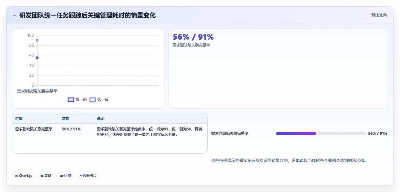Click the 维度 column header
The width and height of the screenshot is (400, 192).
(x=19, y=119)
